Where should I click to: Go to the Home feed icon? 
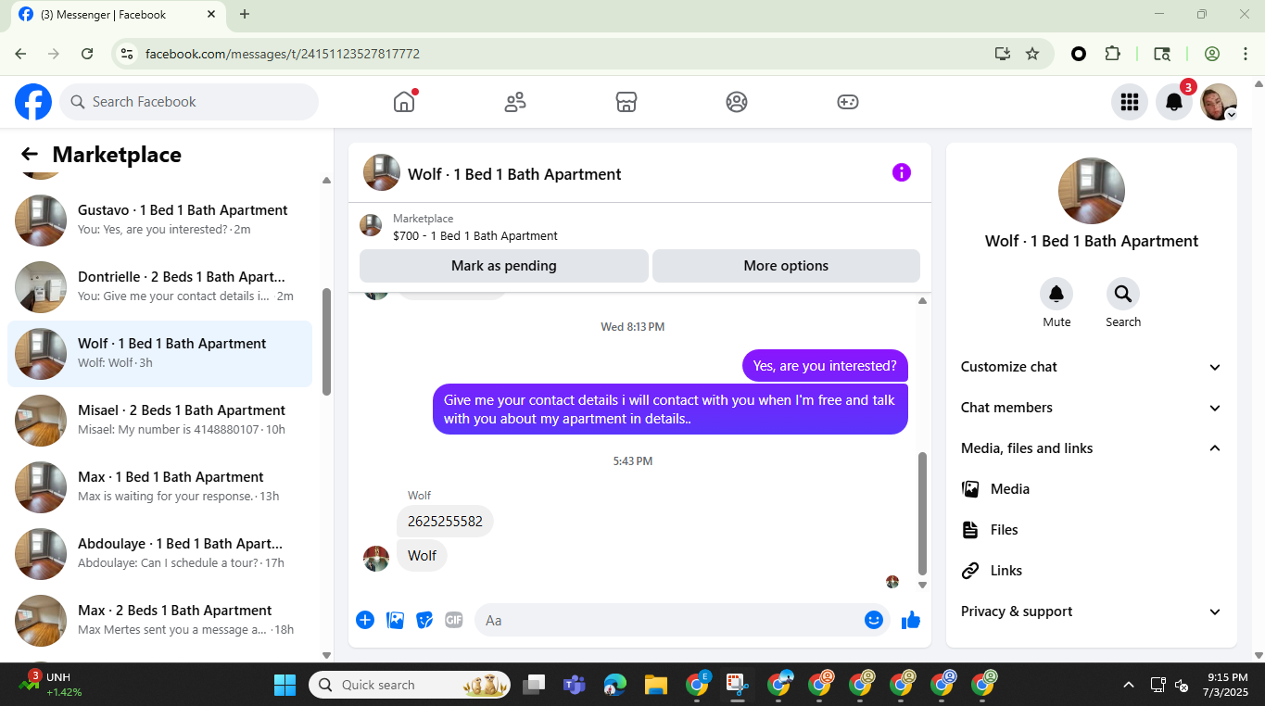tap(404, 102)
